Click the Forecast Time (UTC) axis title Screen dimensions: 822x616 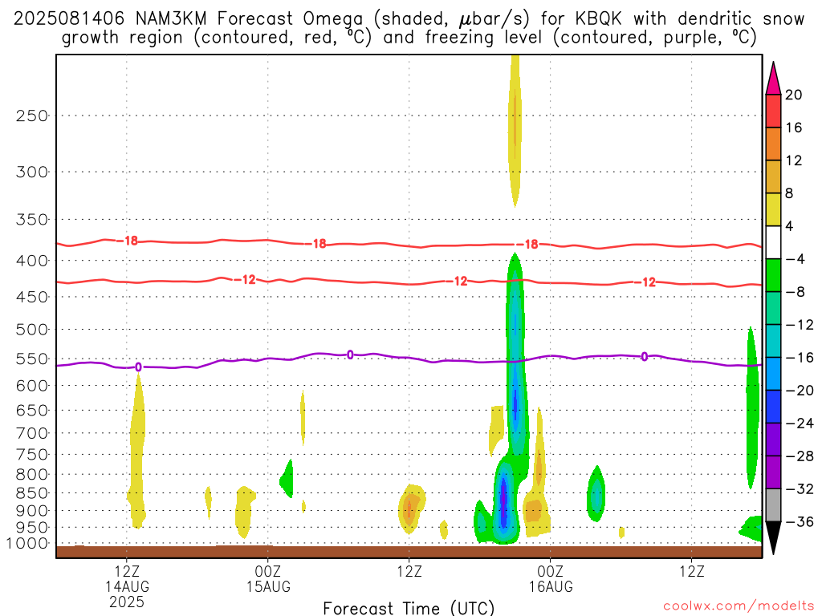pos(409,608)
